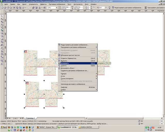Open the 'Эффекты' menu in the menu bar
This screenshot has height=132, width=165.
44,4
